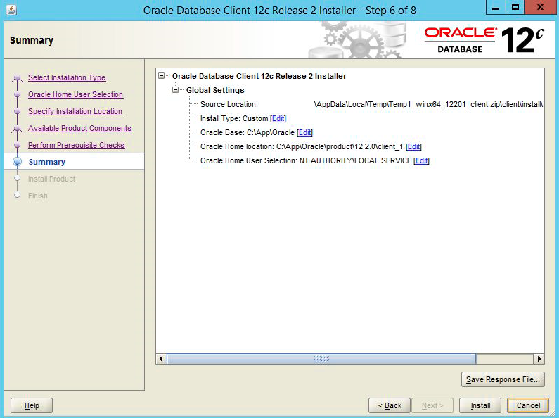Edit the Oracle Base path

[304, 132]
